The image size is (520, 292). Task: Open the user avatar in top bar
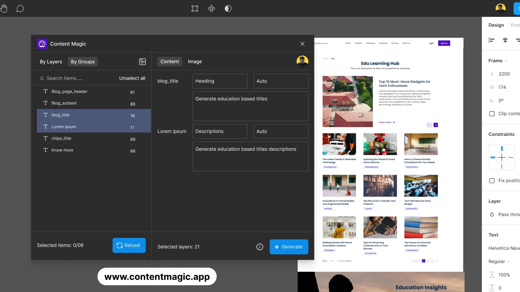(500, 8)
